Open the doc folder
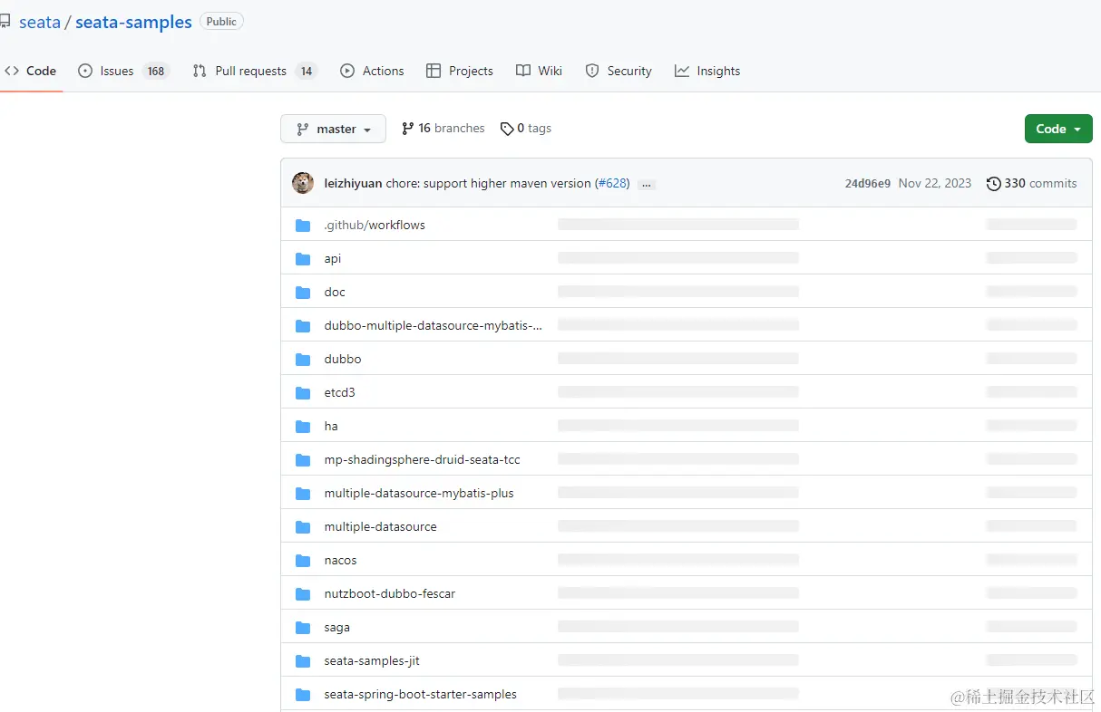 (x=335, y=292)
